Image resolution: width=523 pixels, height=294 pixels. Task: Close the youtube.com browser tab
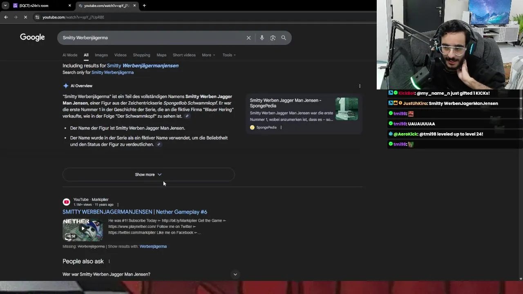pyautogui.click(x=134, y=6)
